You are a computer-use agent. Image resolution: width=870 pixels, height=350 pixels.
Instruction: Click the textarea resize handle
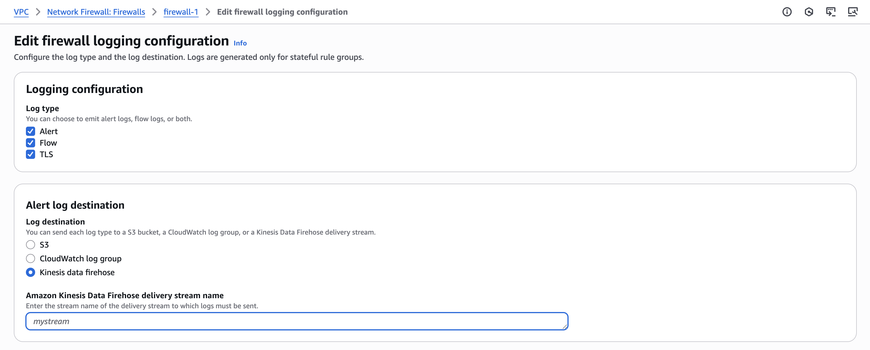[565, 327]
